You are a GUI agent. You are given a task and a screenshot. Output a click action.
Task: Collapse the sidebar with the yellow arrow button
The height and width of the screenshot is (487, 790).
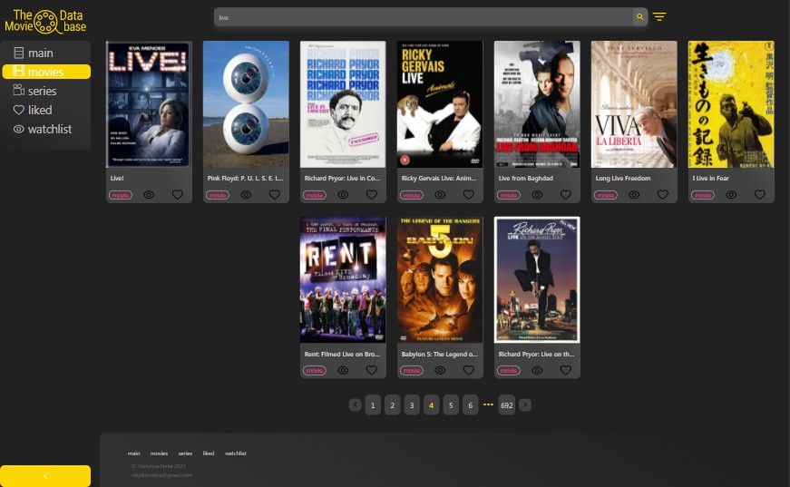[45, 476]
